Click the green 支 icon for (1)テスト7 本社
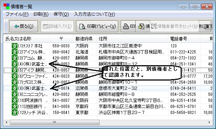216x129 pixels. (x=15, y=46)
